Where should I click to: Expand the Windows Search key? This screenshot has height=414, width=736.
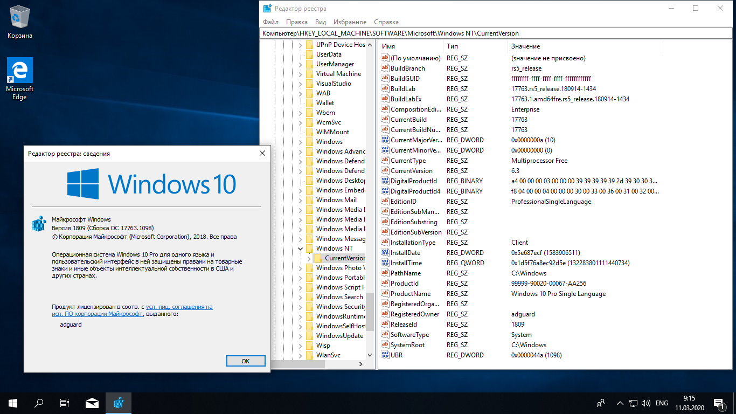301,297
